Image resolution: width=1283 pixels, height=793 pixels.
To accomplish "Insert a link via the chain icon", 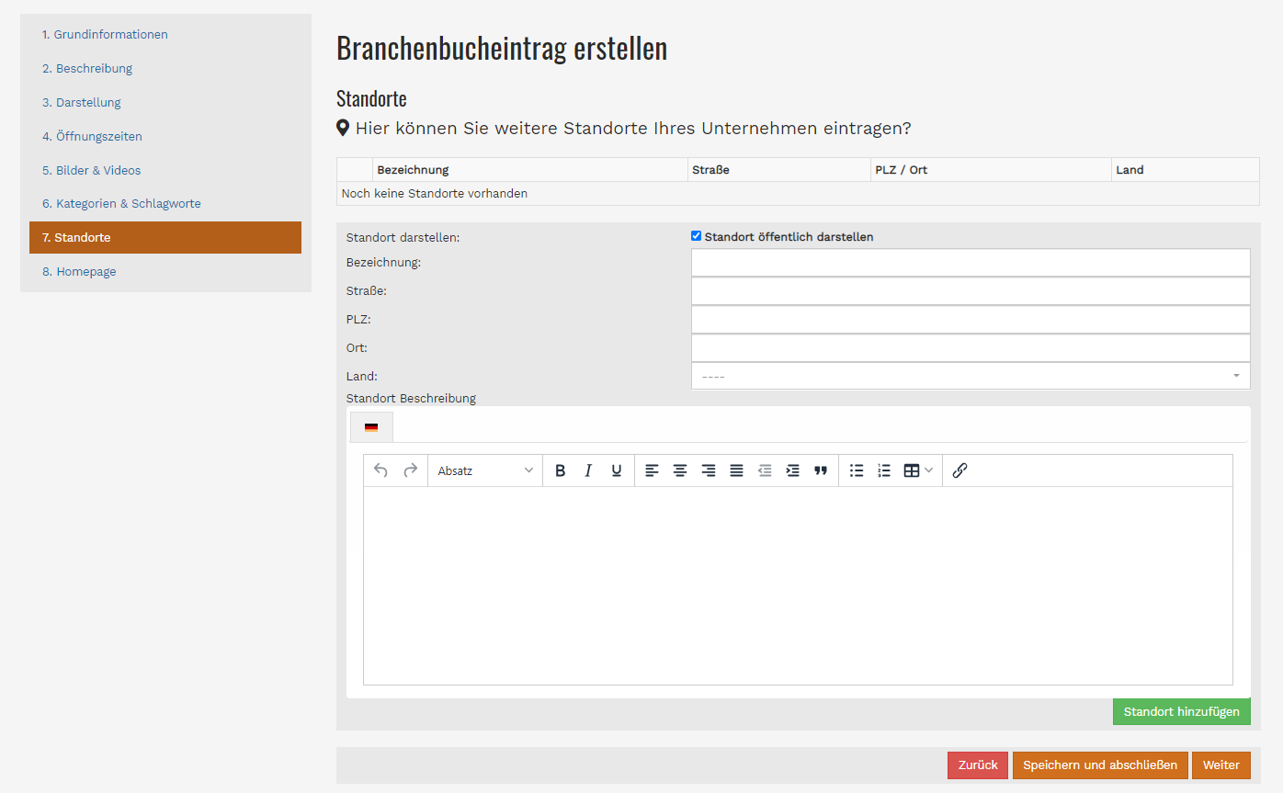I will pos(959,470).
